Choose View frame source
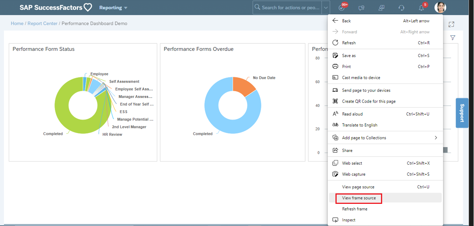 [386, 198]
